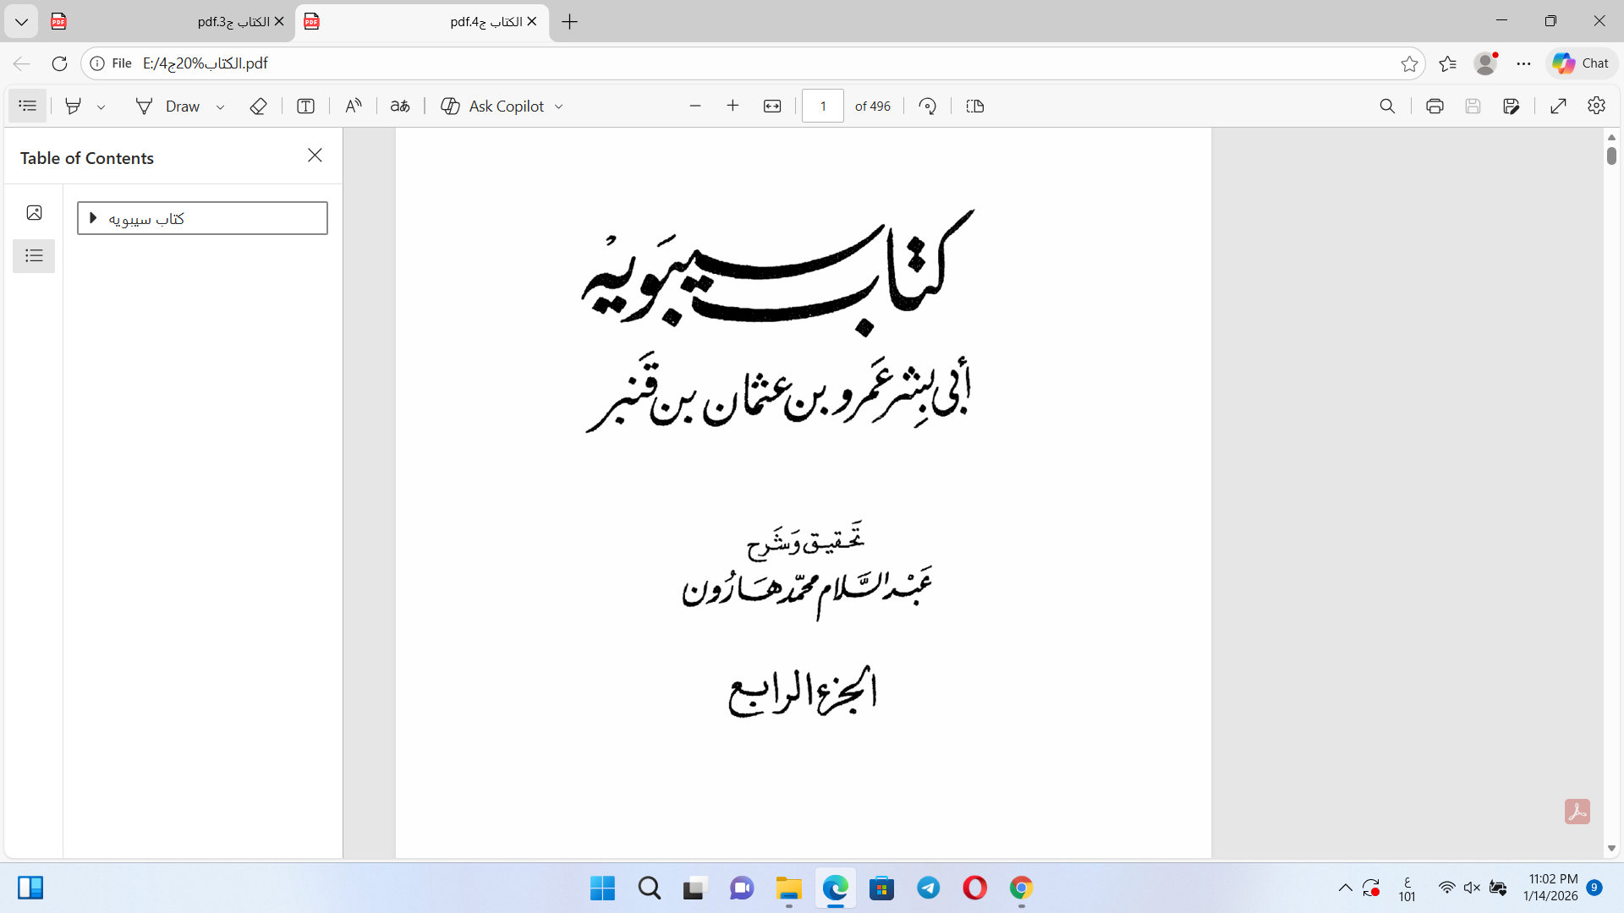Toggle the table of contents sidebar button
This screenshot has height=913, width=1624.
(27, 106)
